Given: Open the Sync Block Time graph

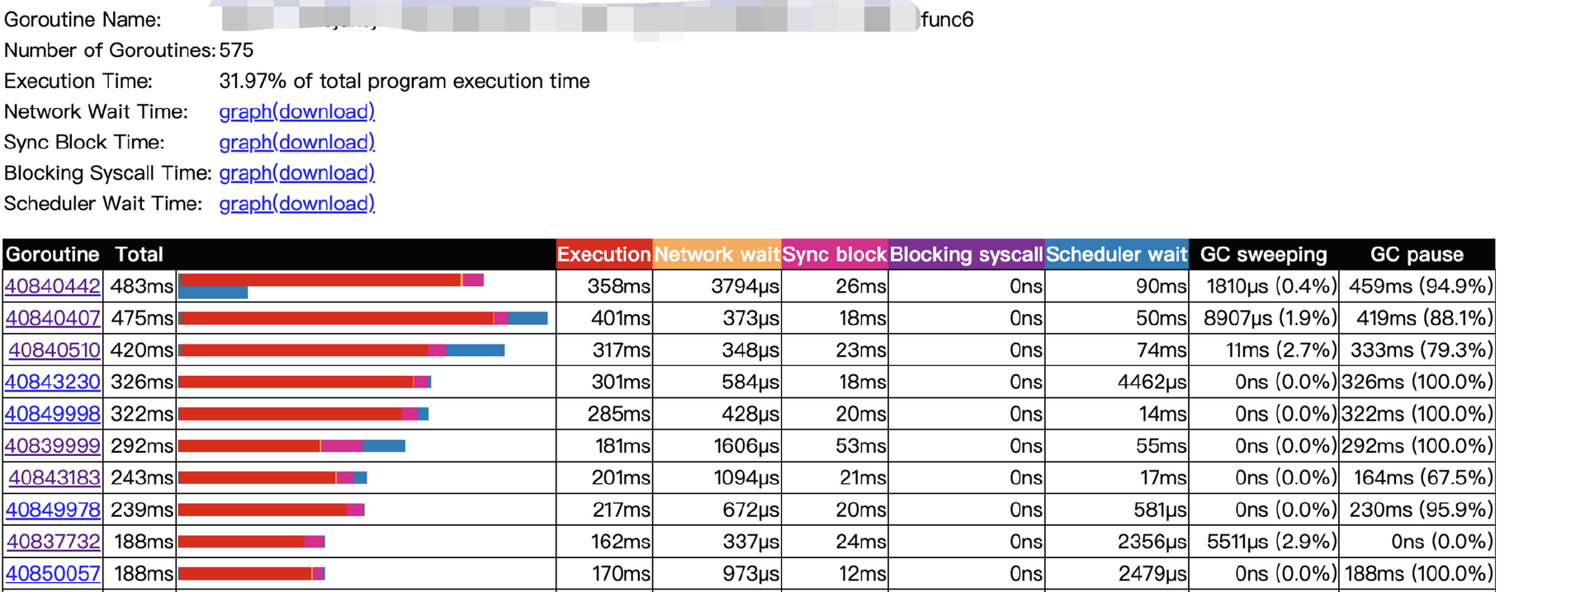Looking at the screenshot, I should tap(244, 142).
